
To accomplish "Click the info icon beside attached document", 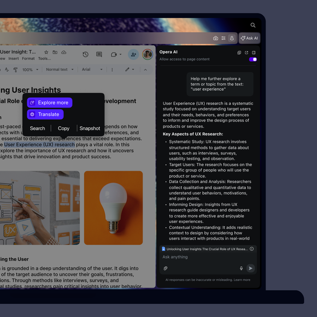I will click(252, 249).
